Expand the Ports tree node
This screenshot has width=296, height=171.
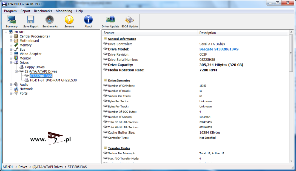[x=11, y=93]
